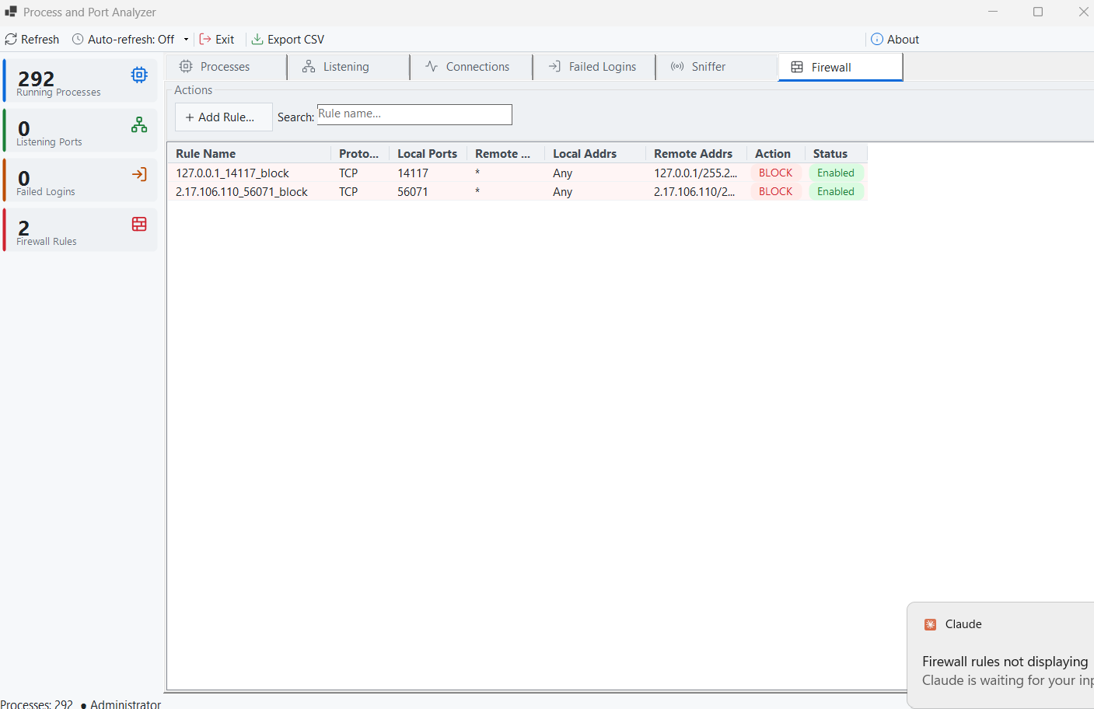Viewport: 1094px width, 709px height.
Task: Sort by Local Addrs column header
Action: [595, 154]
